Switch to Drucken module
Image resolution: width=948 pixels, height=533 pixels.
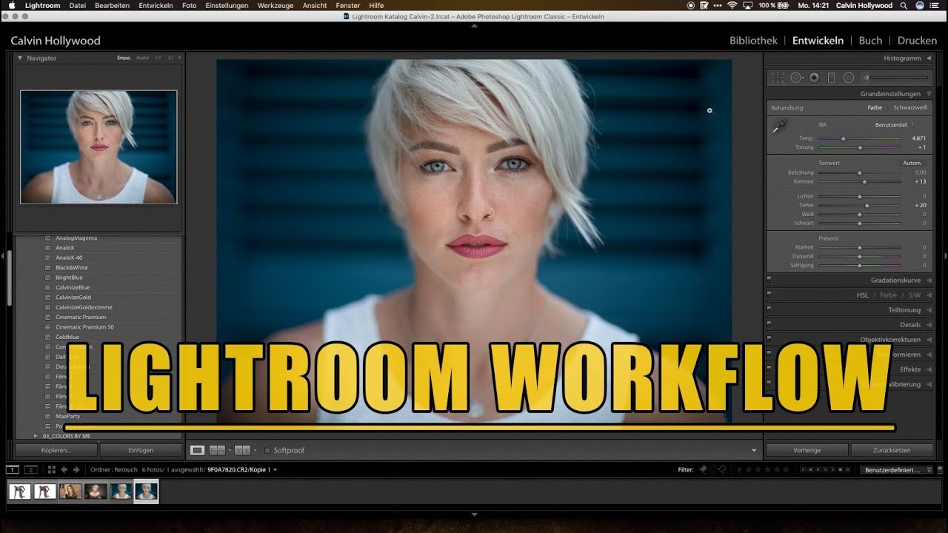[x=917, y=41]
